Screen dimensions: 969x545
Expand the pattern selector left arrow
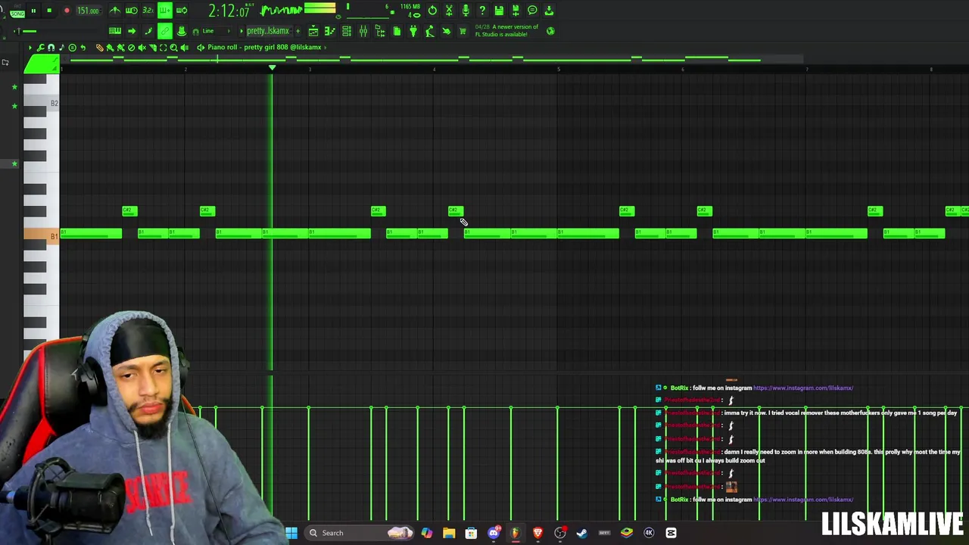(x=241, y=31)
